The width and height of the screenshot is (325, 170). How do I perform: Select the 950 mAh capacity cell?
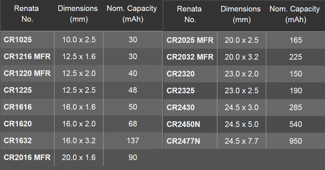[296, 141]
